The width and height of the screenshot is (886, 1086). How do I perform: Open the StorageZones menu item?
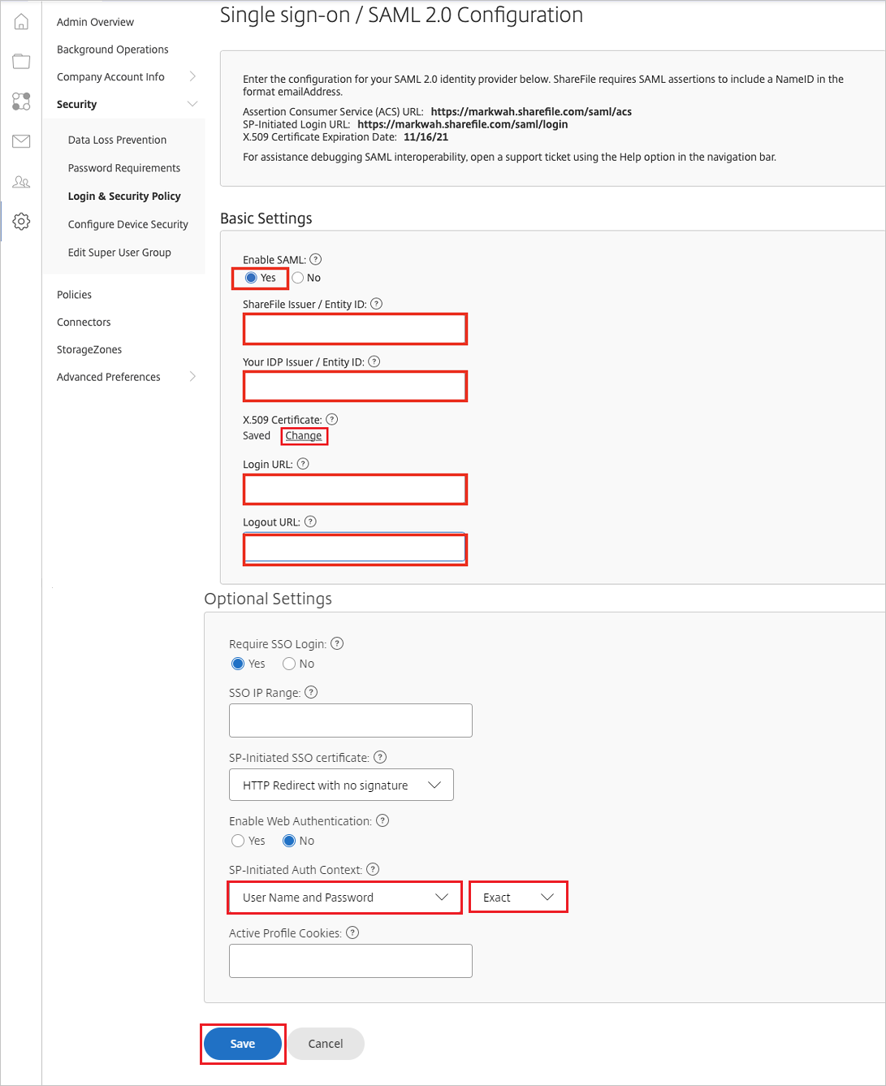click(89, 349)
